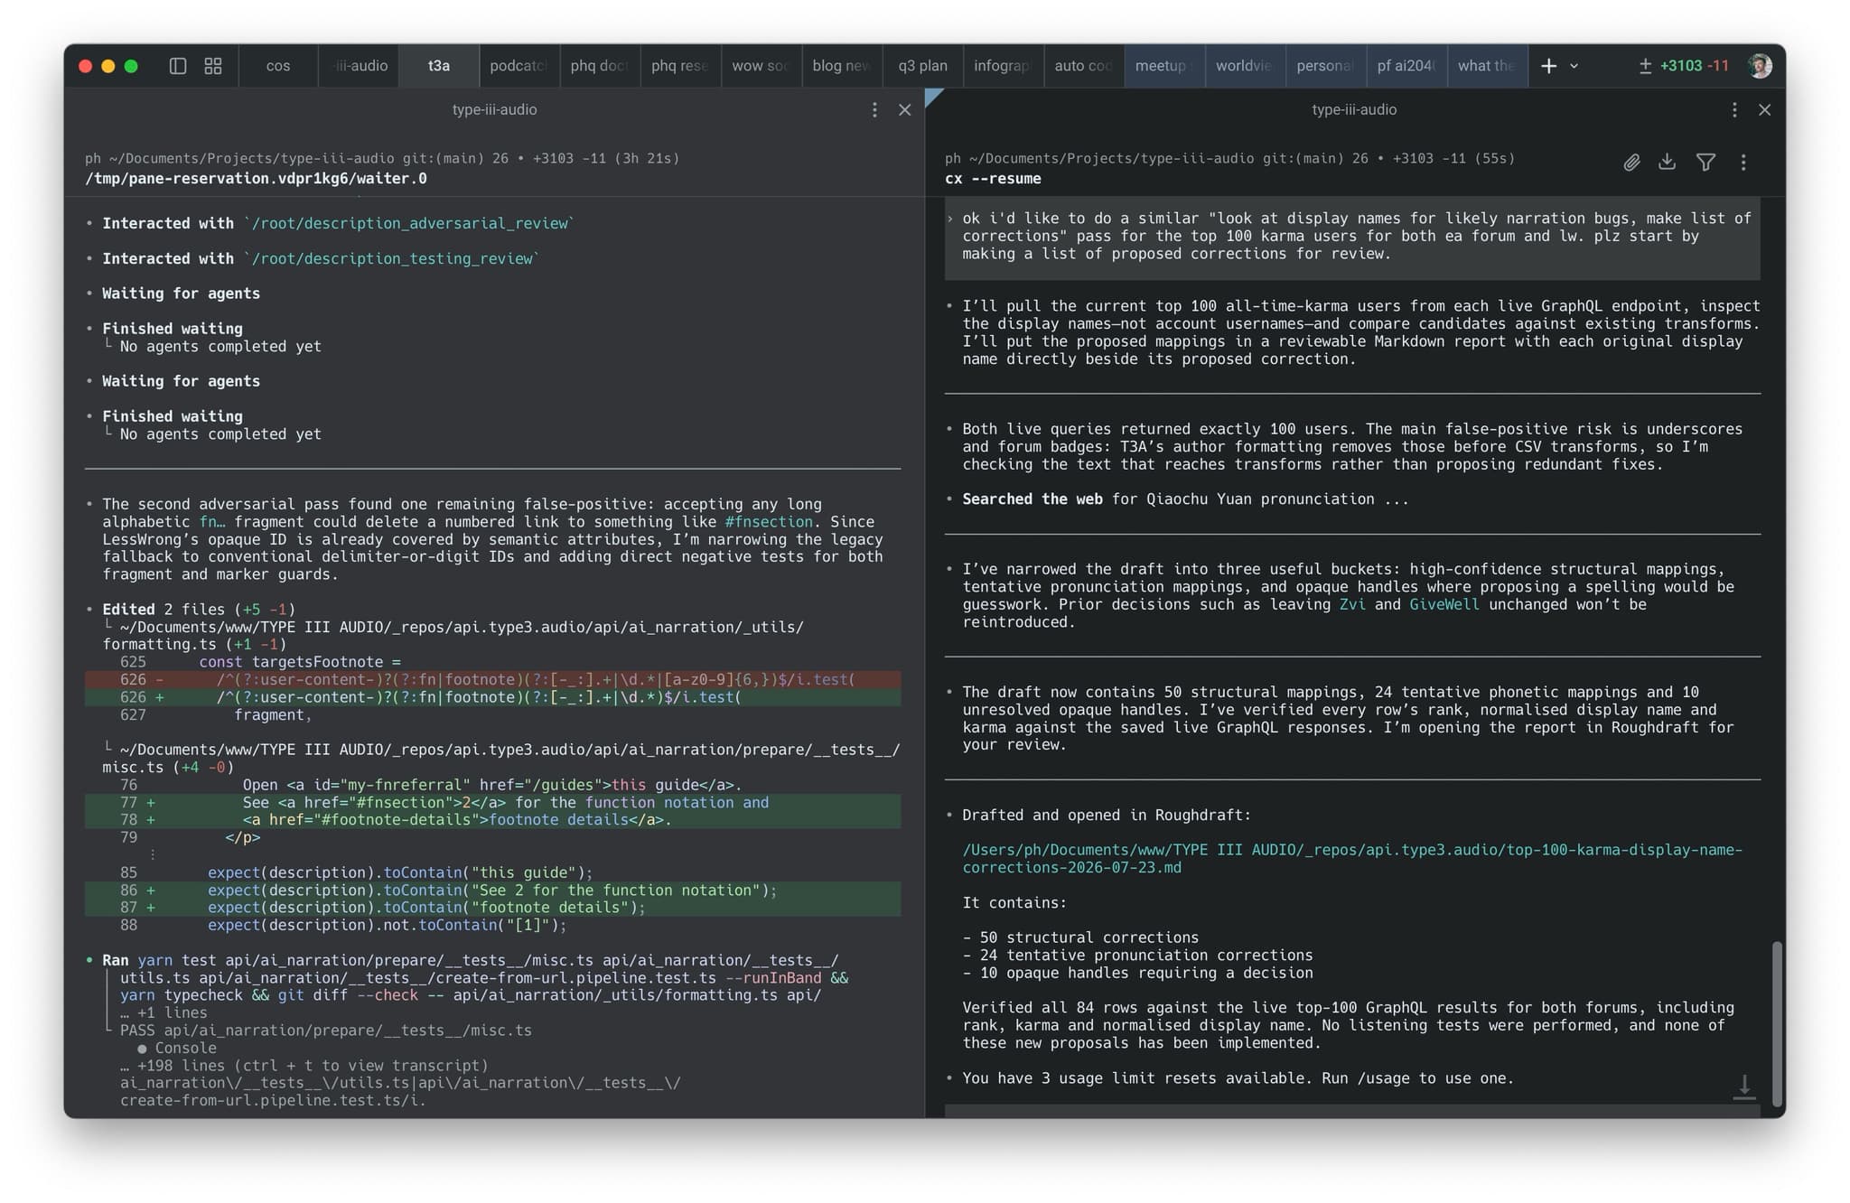Click the GiveWell highlighted name
The image size is (1850, 1203).
(x=1444, y=604)
